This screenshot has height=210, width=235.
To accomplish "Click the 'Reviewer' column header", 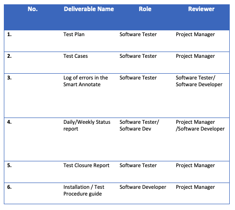I will pyautogui.click(x=201, y=9).
